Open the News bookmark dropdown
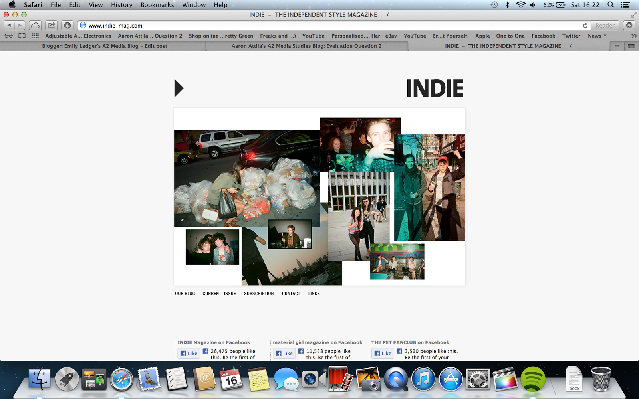The image size is (639, 399). click(597, 36)
